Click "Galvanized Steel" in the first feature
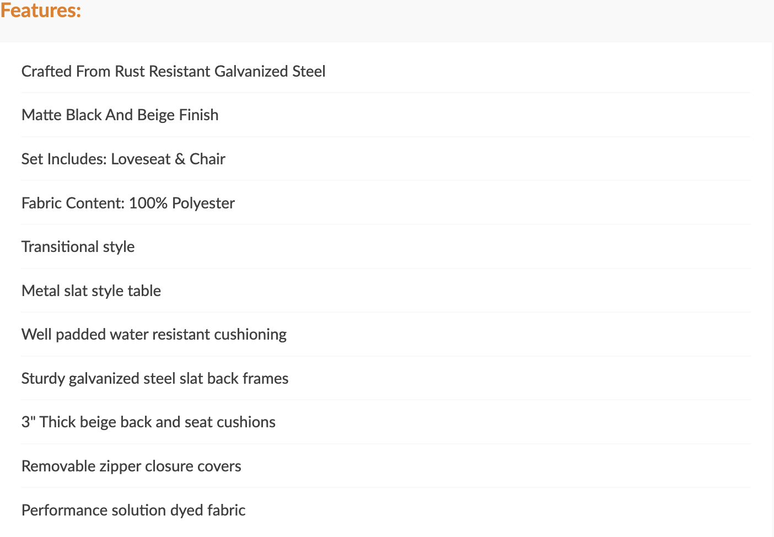Image resolution: width=774 pixels, height=537 pixels. pyautogui.click(x=270, y=71)
